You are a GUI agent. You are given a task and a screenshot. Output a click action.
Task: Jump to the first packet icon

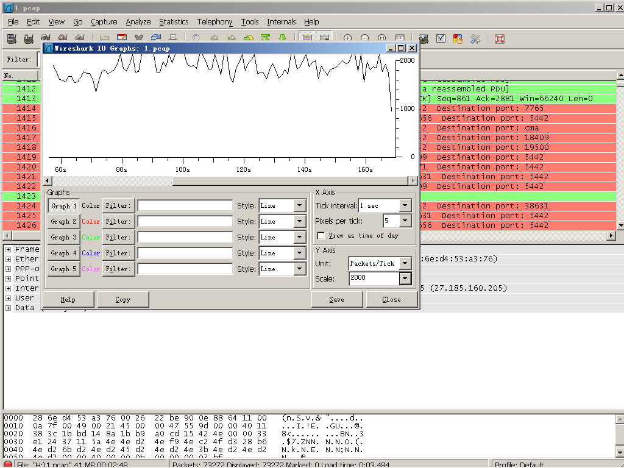(265, 38)
